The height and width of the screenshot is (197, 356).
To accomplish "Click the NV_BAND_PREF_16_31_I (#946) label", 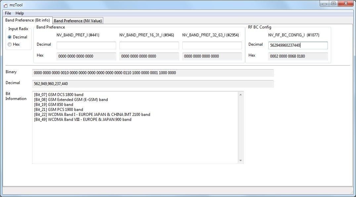I will tap(147, 35).
